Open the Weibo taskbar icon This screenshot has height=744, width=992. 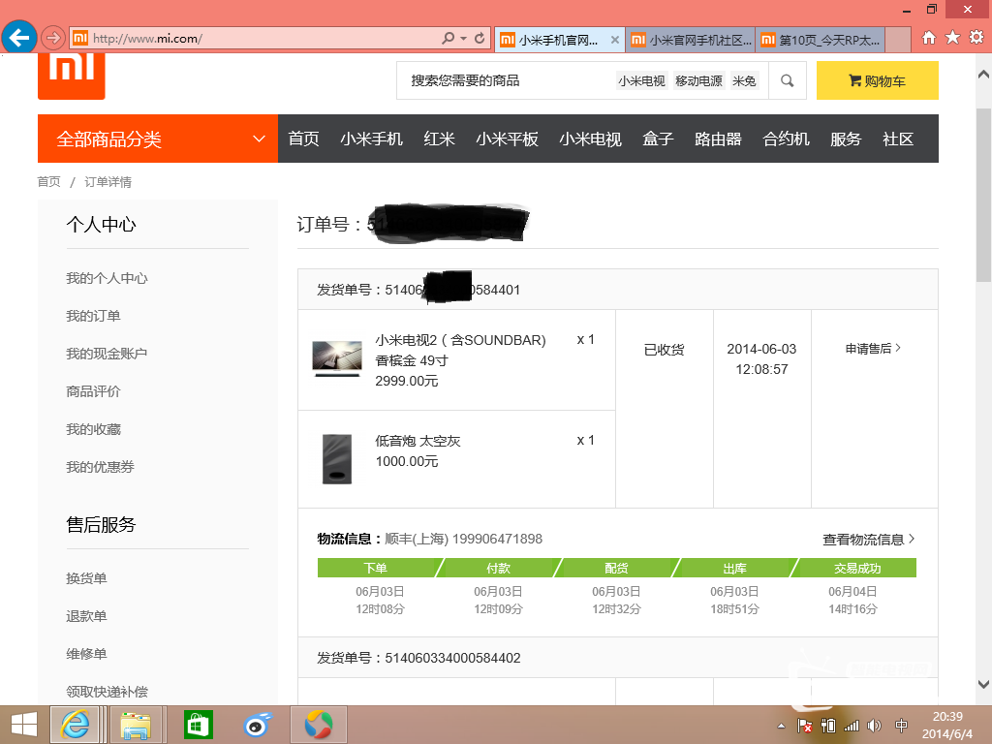258,725
